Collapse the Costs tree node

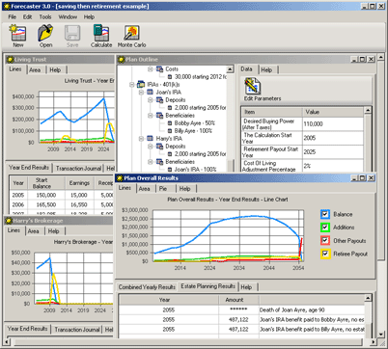(x=151, y=69)
